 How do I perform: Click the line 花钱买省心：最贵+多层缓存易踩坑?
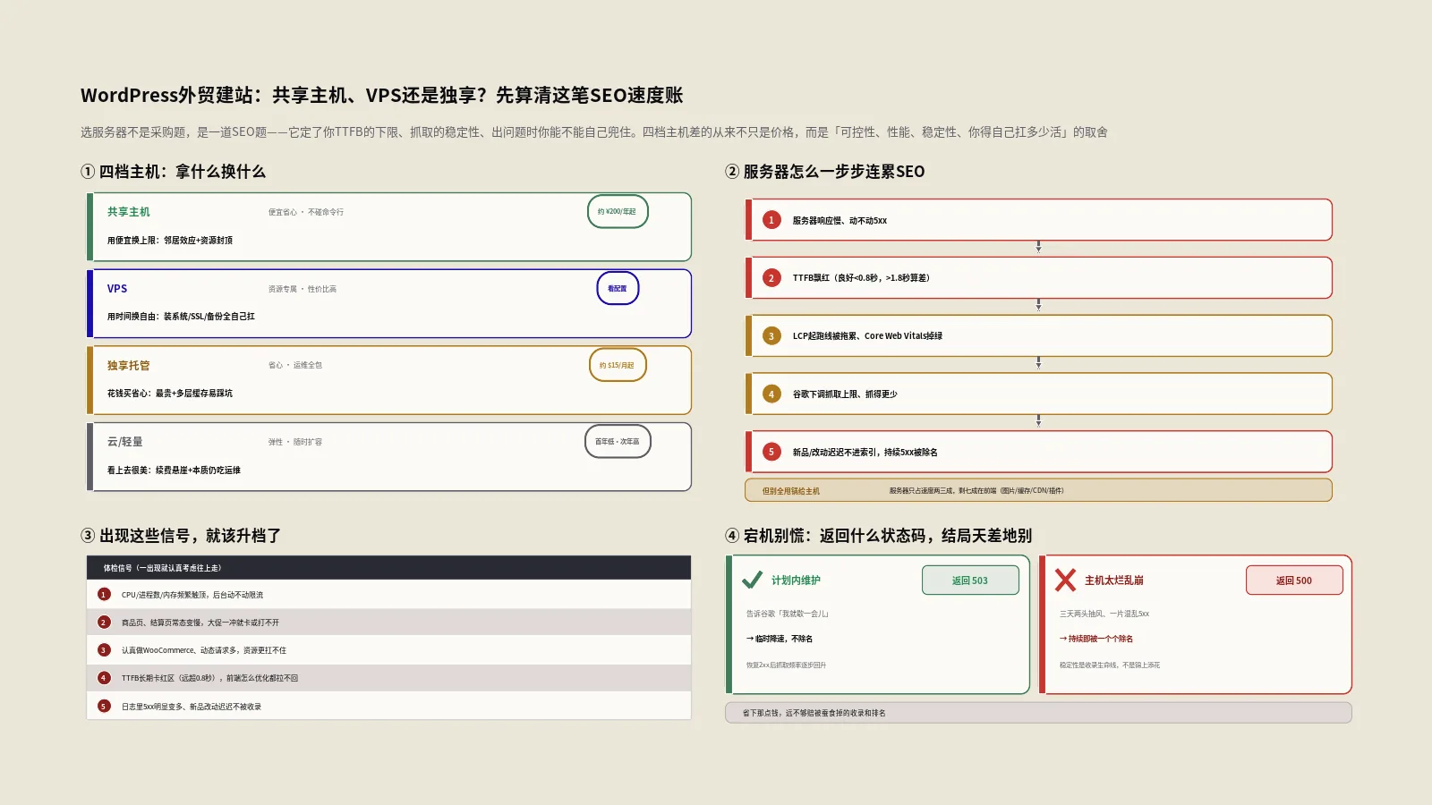coord(170,394)
